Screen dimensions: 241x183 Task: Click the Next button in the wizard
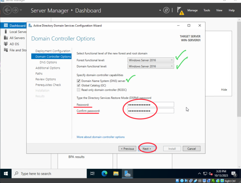coord(147,148)
